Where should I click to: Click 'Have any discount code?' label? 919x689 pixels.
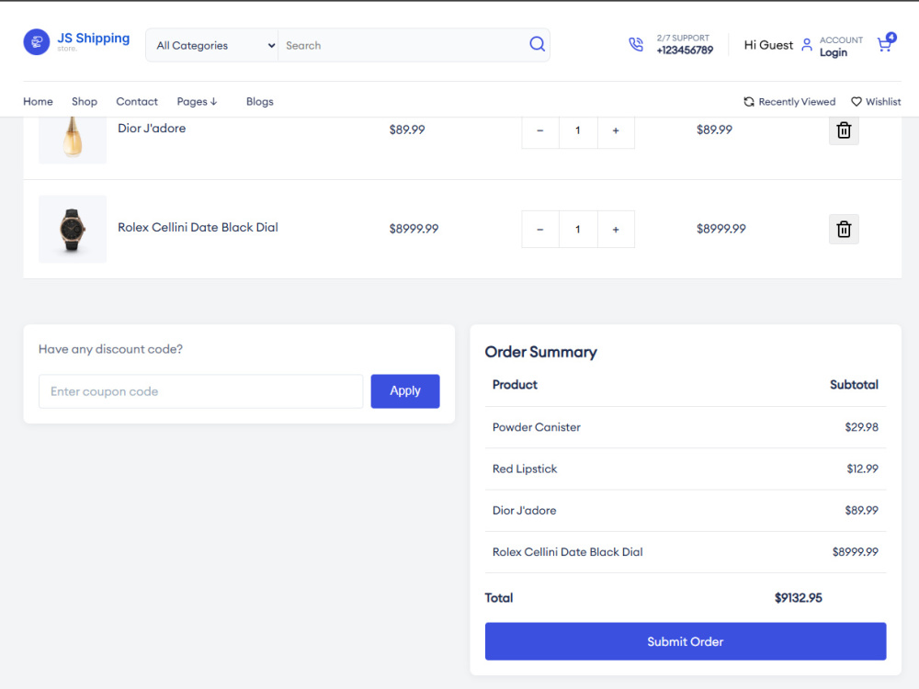111,349
